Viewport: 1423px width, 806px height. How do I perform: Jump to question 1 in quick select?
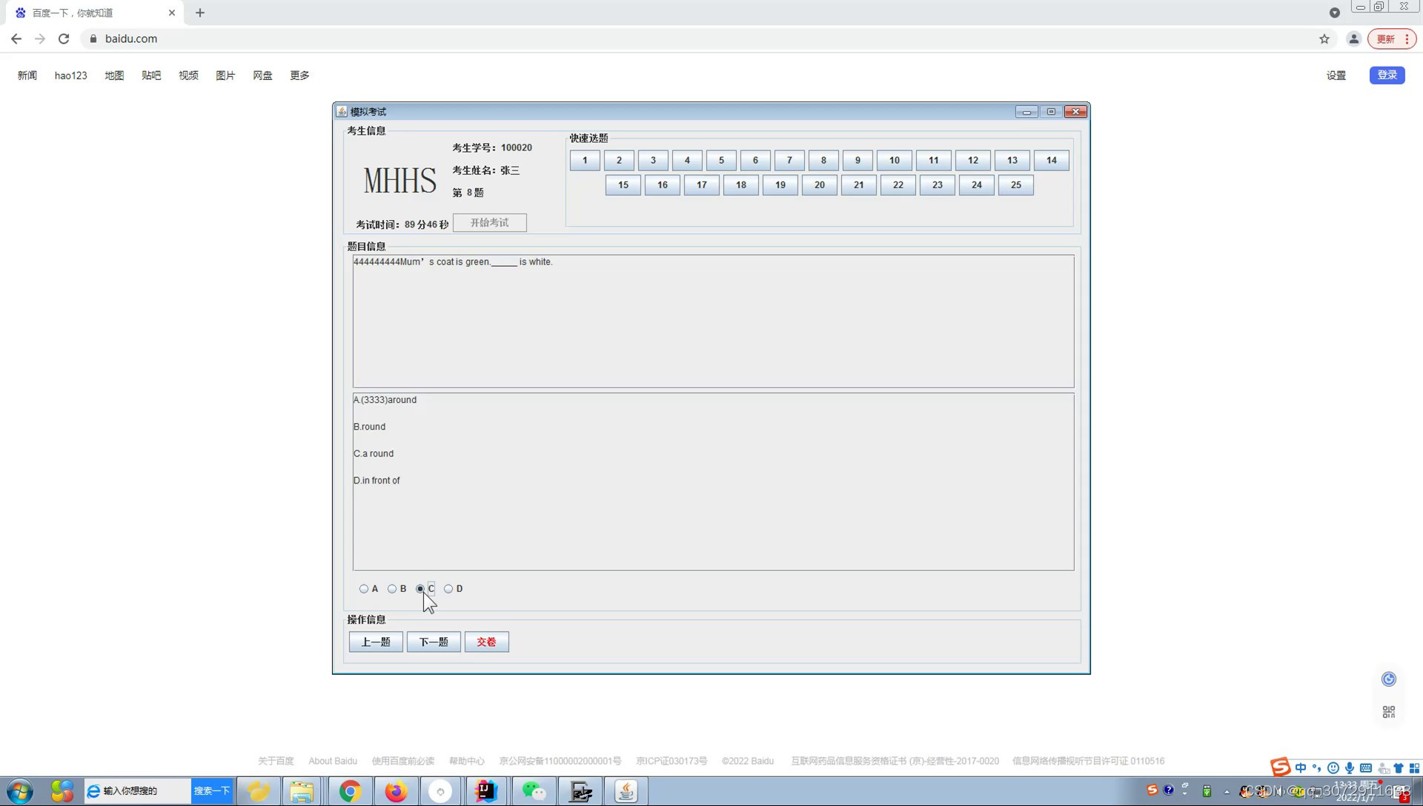585,160
